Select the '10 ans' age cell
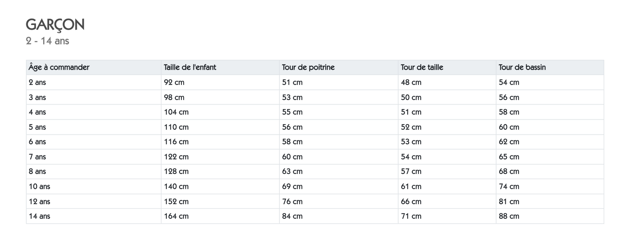Image resolution: width=624 pixels, height=239 pixels. click(x=39, y=186)
